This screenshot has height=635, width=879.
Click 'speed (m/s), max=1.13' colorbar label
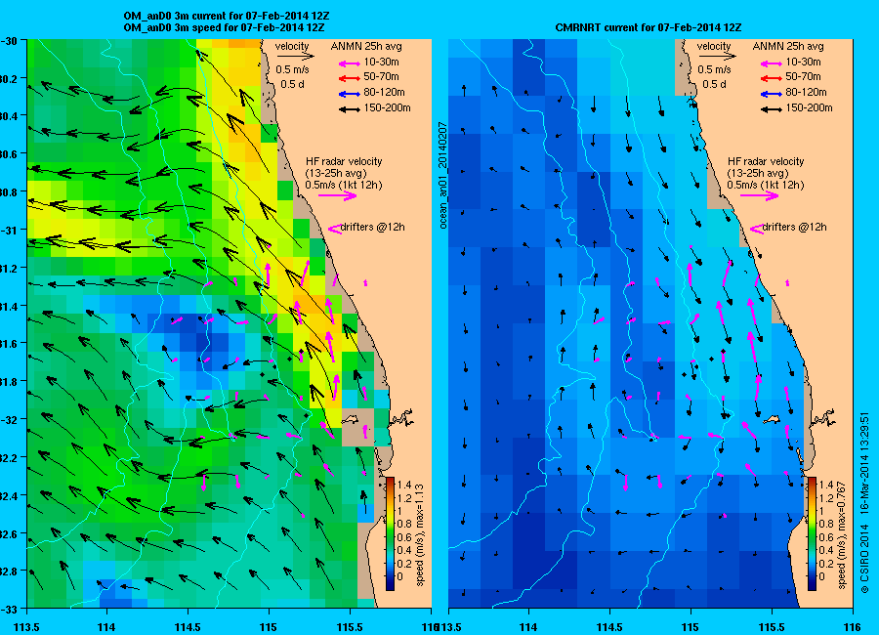point(420,534)
